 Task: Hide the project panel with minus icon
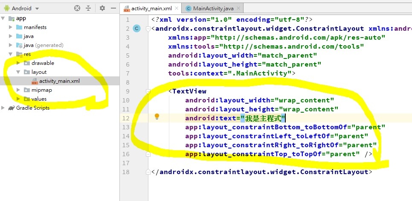(x=113, y=8)
